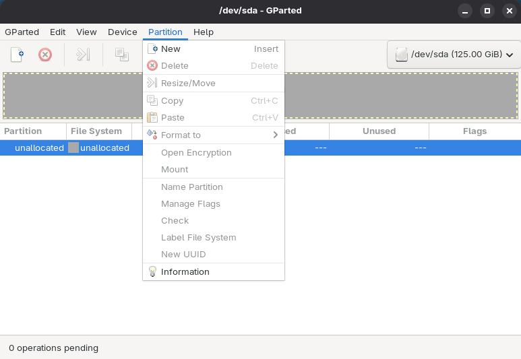Click the Flags column header
Screen dimensions: 521x359
click(474, 131)
